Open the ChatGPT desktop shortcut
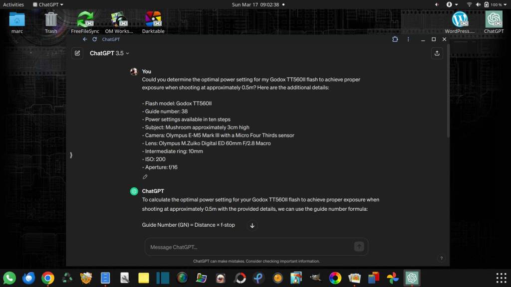Image resolution: width=511 pixels, height=287 pixels. coord(494,23)
